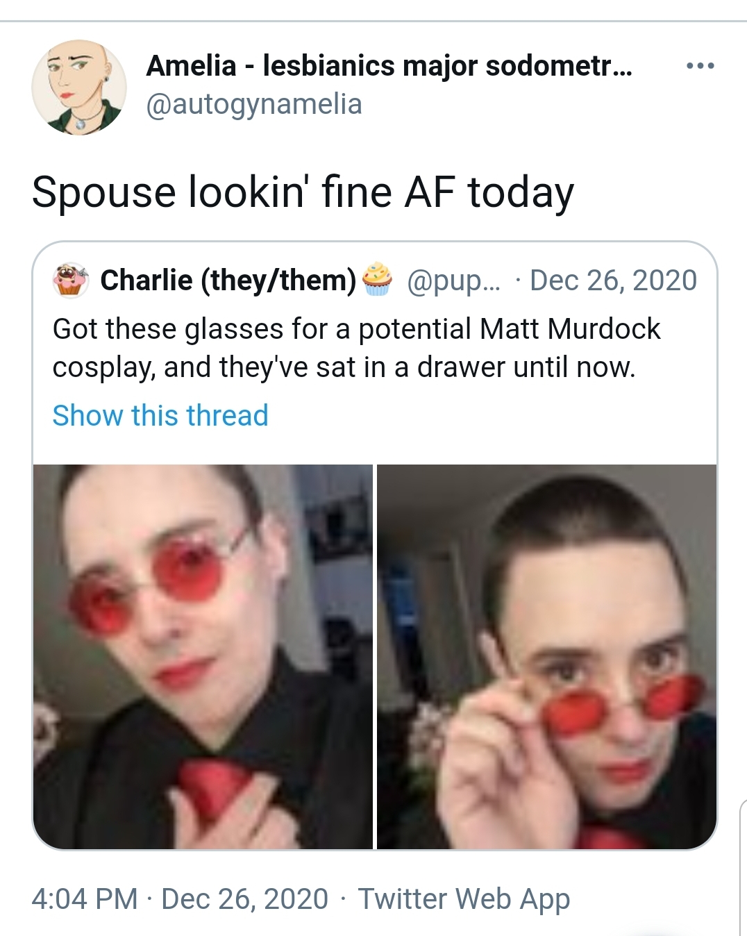Image resolution: width=747 pixels, height=936 pixels.
Task: Select the 'Spouse lookin' fine AF today' text
Action: 303,192
